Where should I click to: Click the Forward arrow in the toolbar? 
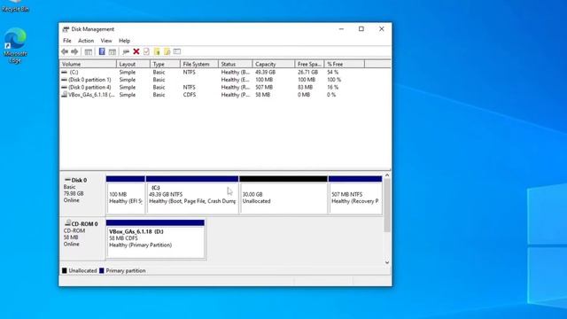[74, 51]
